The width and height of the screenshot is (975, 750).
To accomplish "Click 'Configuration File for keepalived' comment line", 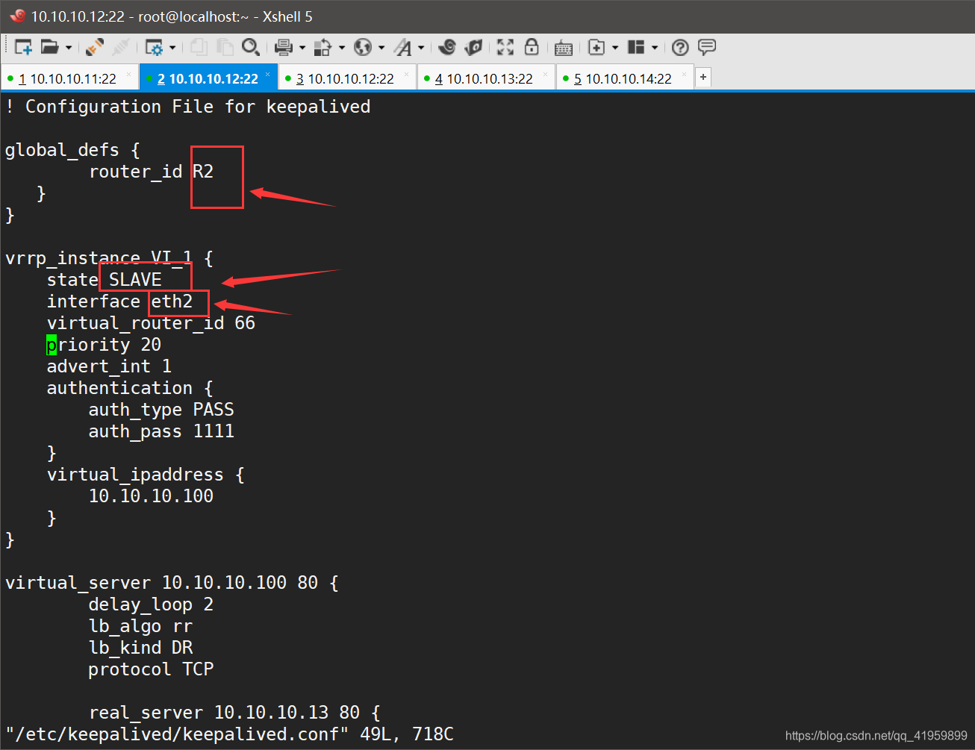I will (x=187, y=107).
